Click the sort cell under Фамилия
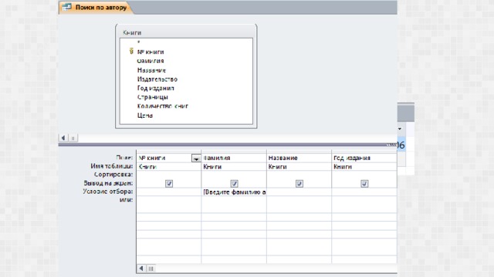The width and height of the screenshot is (494, 277). [234, 175]
